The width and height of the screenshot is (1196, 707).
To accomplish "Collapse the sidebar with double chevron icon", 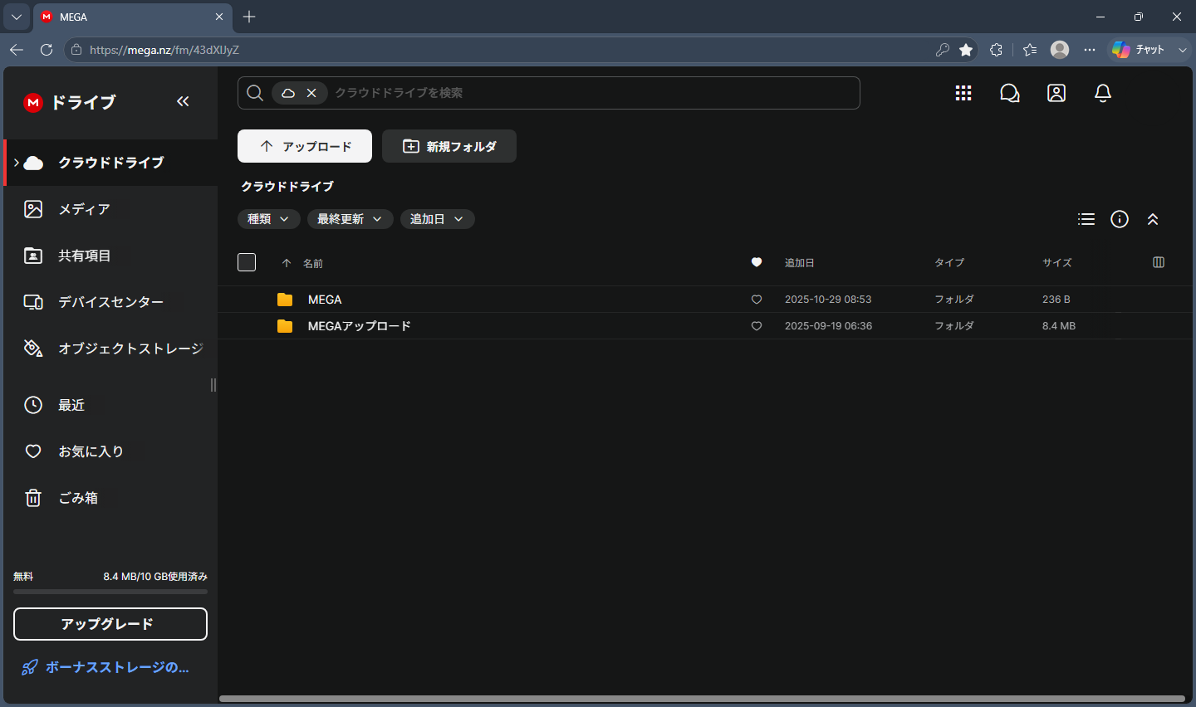I will [x=183, y=101].
